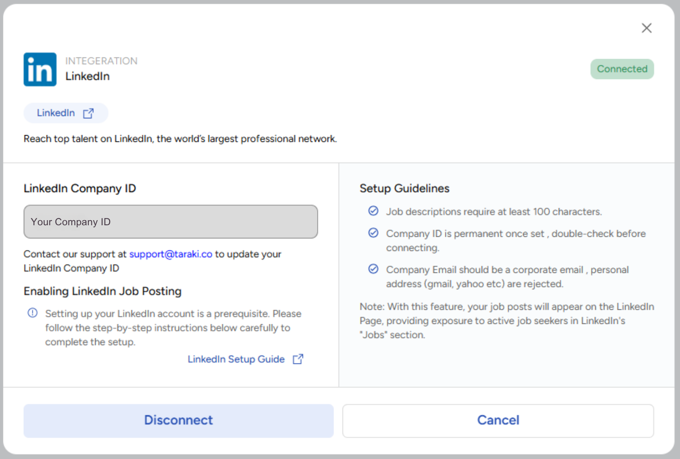The width and height of the screenshot is (680, 459).
Task: Click the 'LinkedIn Company ID' heading
Action: coord(80,188)
